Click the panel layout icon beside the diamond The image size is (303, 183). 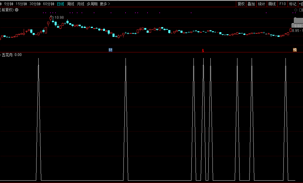point(300,10)
